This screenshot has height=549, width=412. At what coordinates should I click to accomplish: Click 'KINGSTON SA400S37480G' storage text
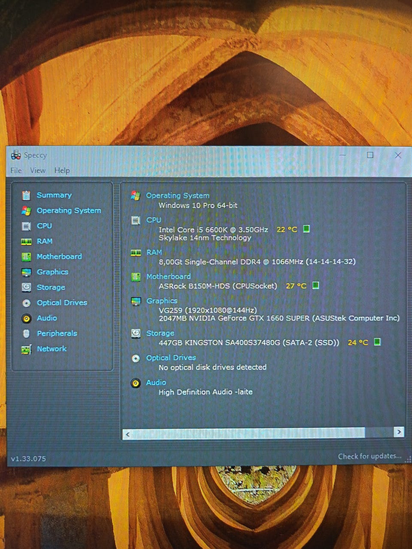(232, 343)
